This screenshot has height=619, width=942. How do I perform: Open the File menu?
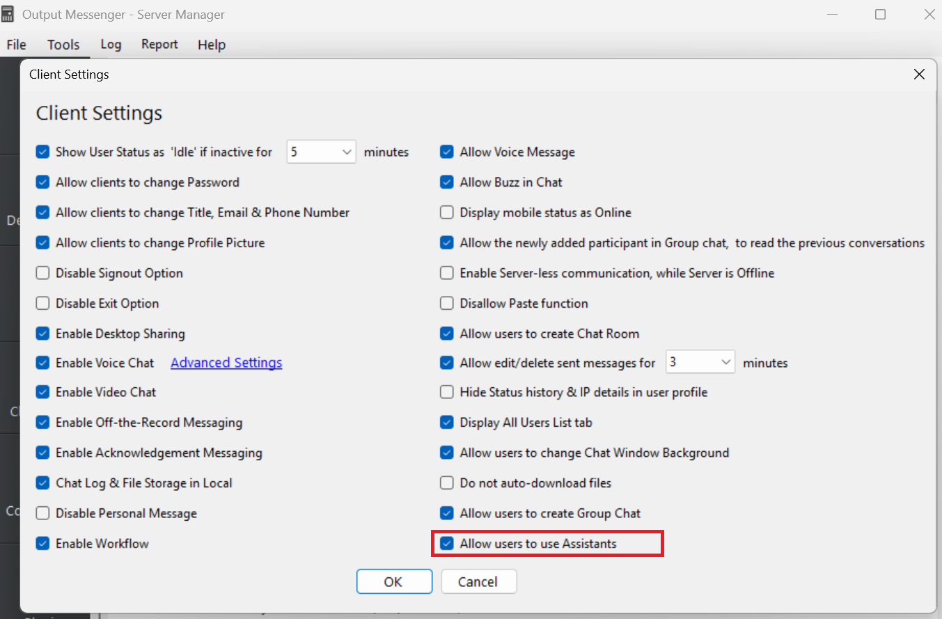(16, 45)
